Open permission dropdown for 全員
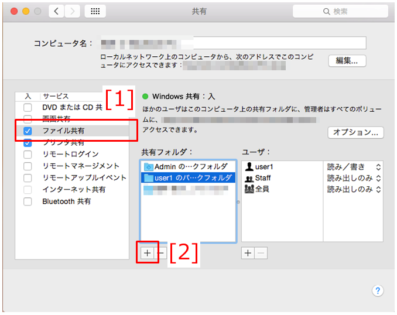397x315 pixels. 354,189
